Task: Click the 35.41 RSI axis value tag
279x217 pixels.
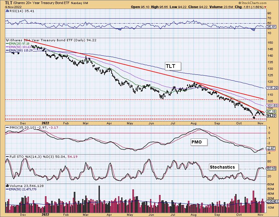Action: click(272, 27)
